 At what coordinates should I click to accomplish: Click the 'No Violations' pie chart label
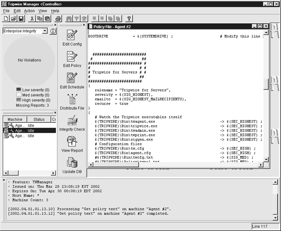pos(29,60)
